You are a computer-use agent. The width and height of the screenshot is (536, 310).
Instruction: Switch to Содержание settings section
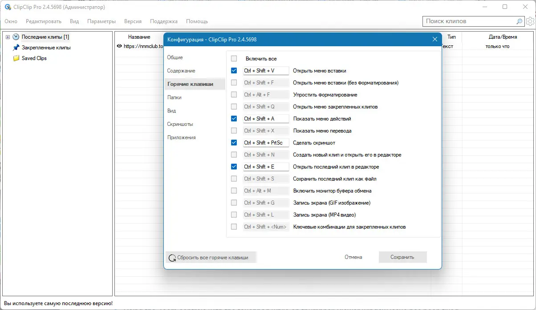181,71
